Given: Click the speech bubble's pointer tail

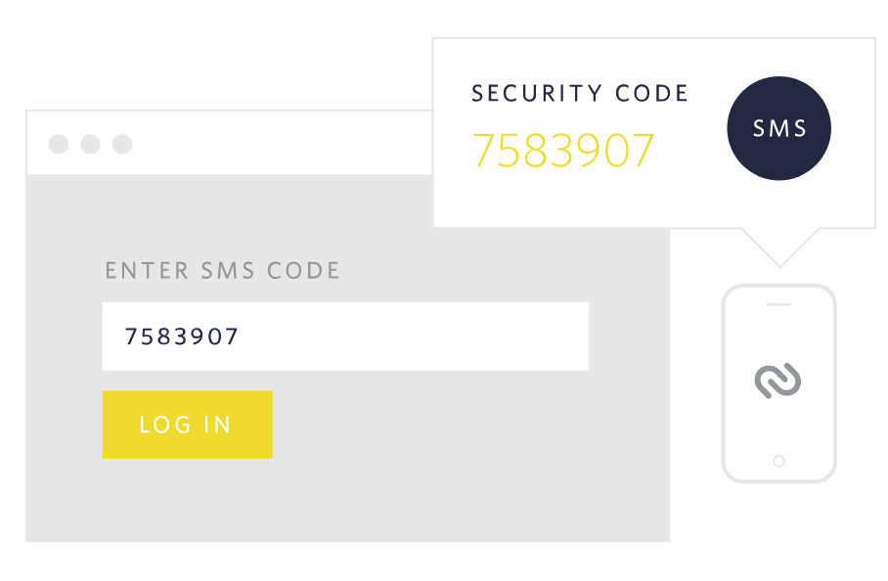Looking at the screenshot, I should pyautogui.click(x=779, y=245).
